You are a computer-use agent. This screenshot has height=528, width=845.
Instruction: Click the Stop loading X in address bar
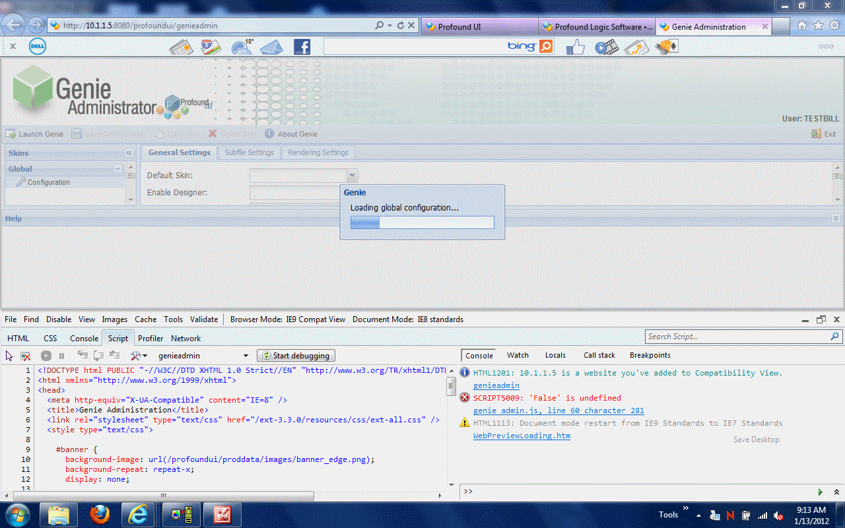pos(411,26)
